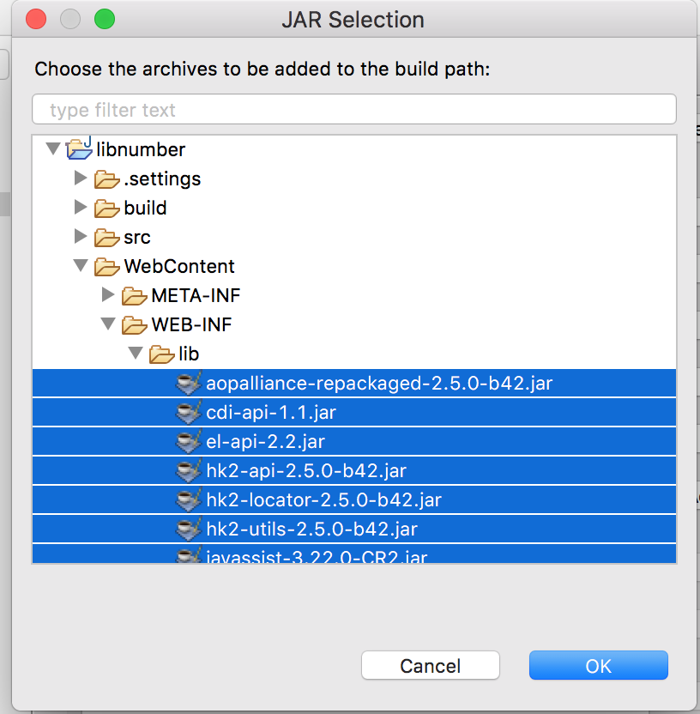Click the green zoom traffic light button
Viewport: 700px width, 714px height.
(x=105, y=18)
